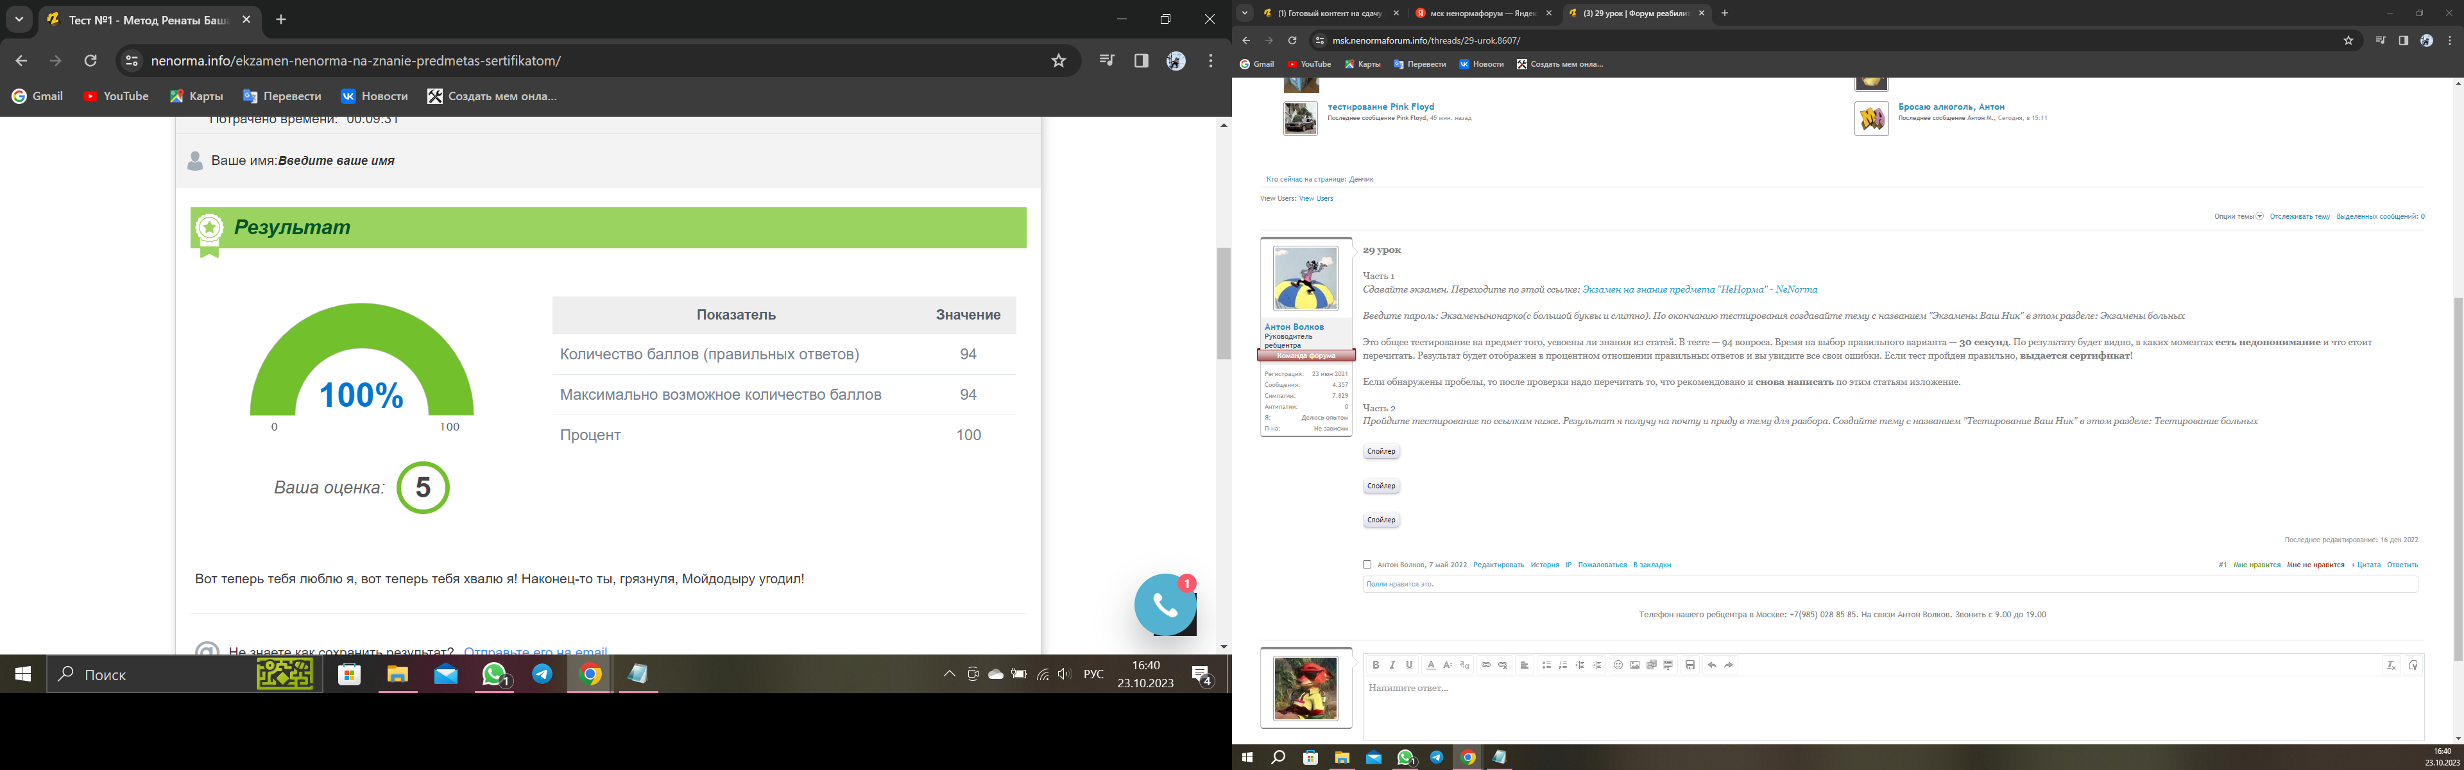Open text alignment menu in reply editor

tap(1525, 665)
